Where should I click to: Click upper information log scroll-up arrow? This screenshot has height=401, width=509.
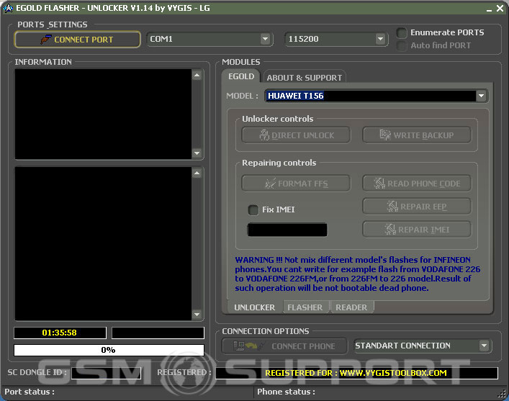pyautogui.click(x=197, y=76)
